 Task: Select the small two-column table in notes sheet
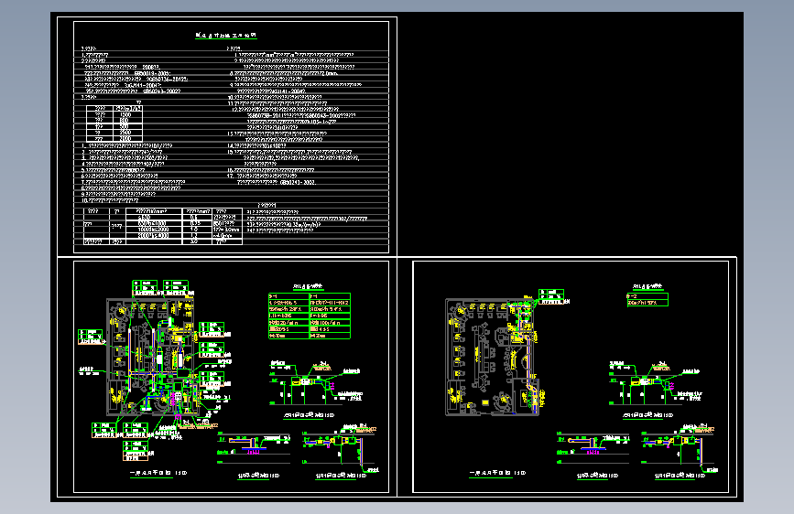tap(114, 123)
